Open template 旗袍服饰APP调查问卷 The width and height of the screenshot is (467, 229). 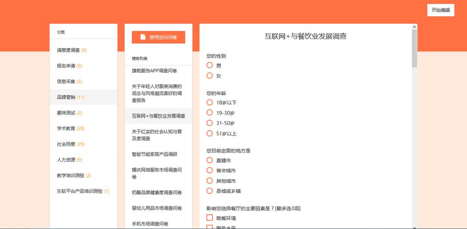point(158,71)
